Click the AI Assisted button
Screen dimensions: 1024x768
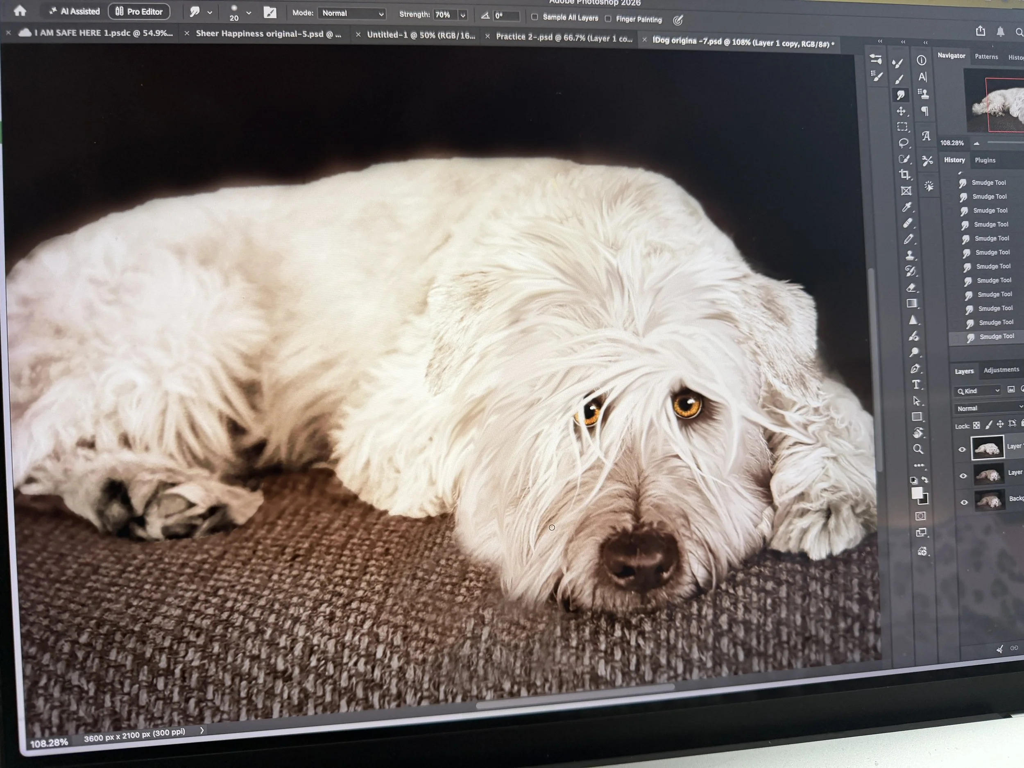pos(75,11)
